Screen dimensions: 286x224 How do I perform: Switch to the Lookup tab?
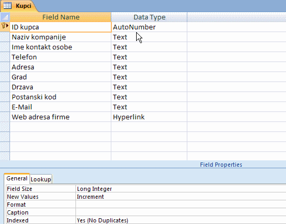[x=41, y=179]
